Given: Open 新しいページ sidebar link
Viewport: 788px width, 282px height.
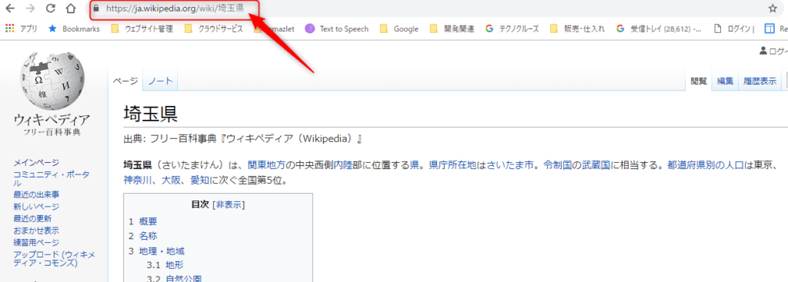Looking at the screenshot, I should point(36,206).
